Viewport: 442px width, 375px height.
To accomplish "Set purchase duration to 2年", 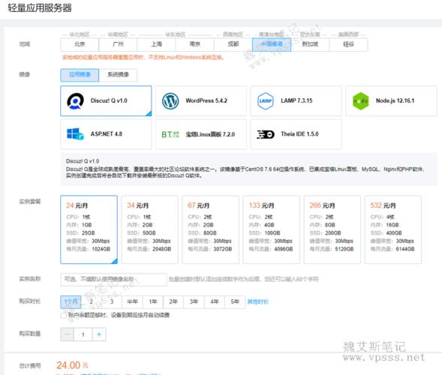I will click(x=173, y=302).
